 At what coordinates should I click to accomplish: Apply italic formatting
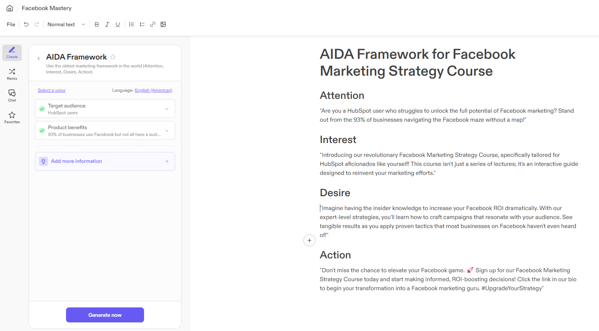click(107, 24)
